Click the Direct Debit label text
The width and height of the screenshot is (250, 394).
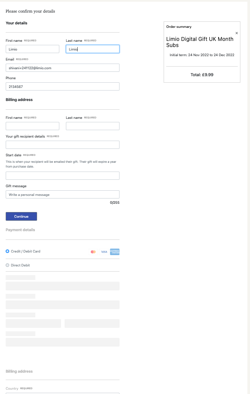coord(21,265)
